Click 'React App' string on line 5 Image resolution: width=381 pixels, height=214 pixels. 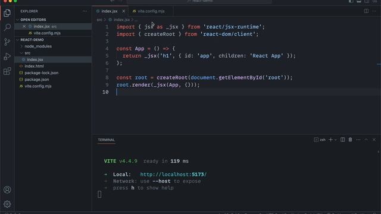tap(266, 56)
